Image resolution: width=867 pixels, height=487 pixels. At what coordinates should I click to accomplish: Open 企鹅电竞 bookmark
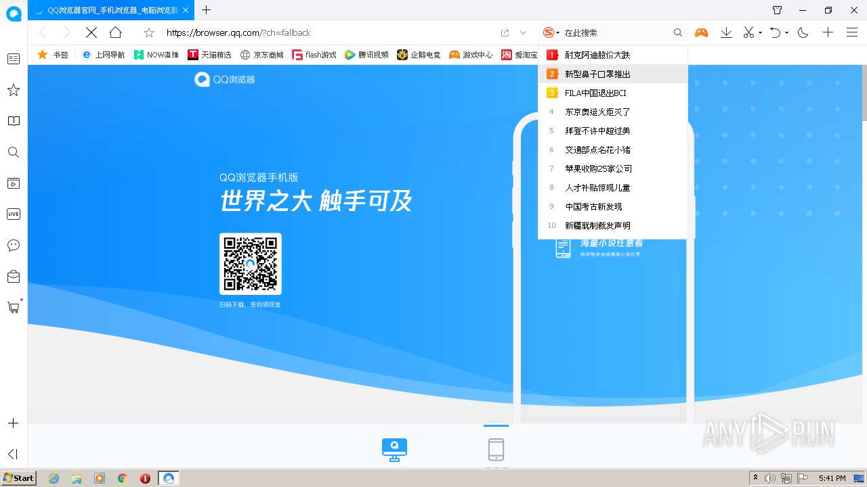(419, 55)
